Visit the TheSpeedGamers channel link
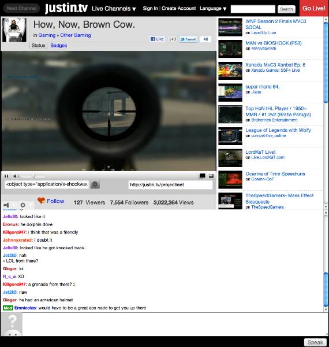The height and width of the screenshot is (347, 329). [x=267, y=207]
